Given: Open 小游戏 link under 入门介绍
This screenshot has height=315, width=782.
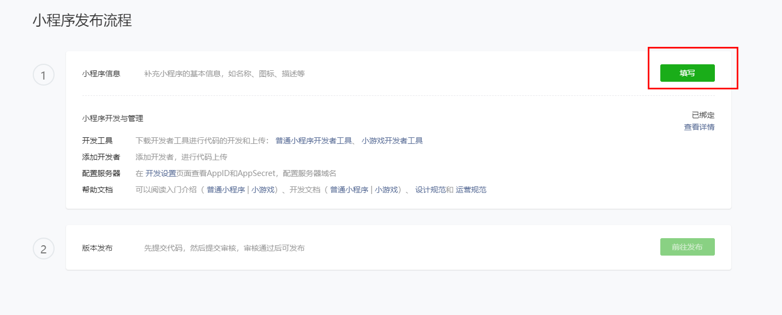Looking at the screenshot, I should [263, 190].
